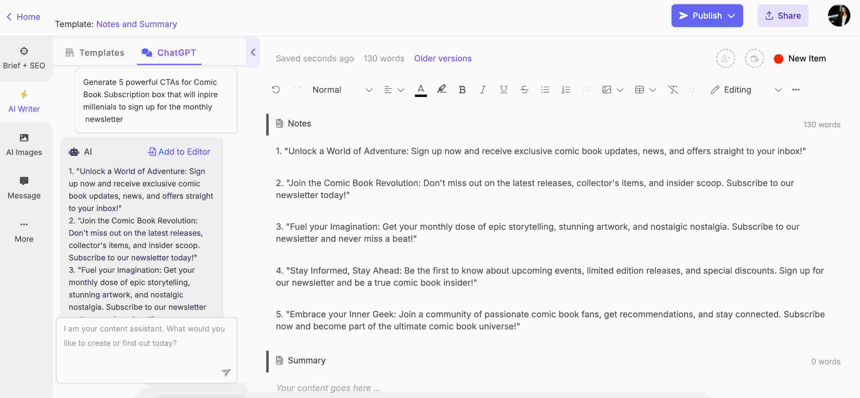Click the chat prompt input field

click(x=146, y=350)
